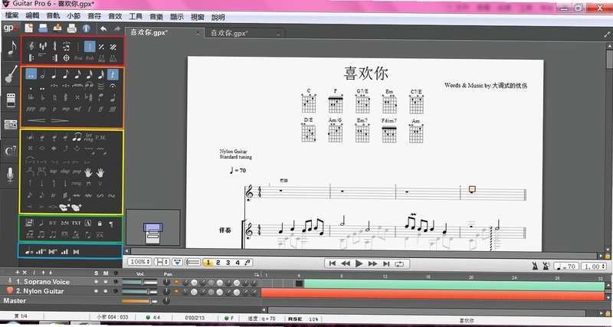Toggle mute for Nylon Guitar track
Screen dimensions: 613x327
[106, 291]
